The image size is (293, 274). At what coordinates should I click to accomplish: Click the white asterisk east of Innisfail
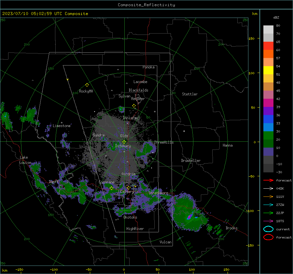pos(155,112)
